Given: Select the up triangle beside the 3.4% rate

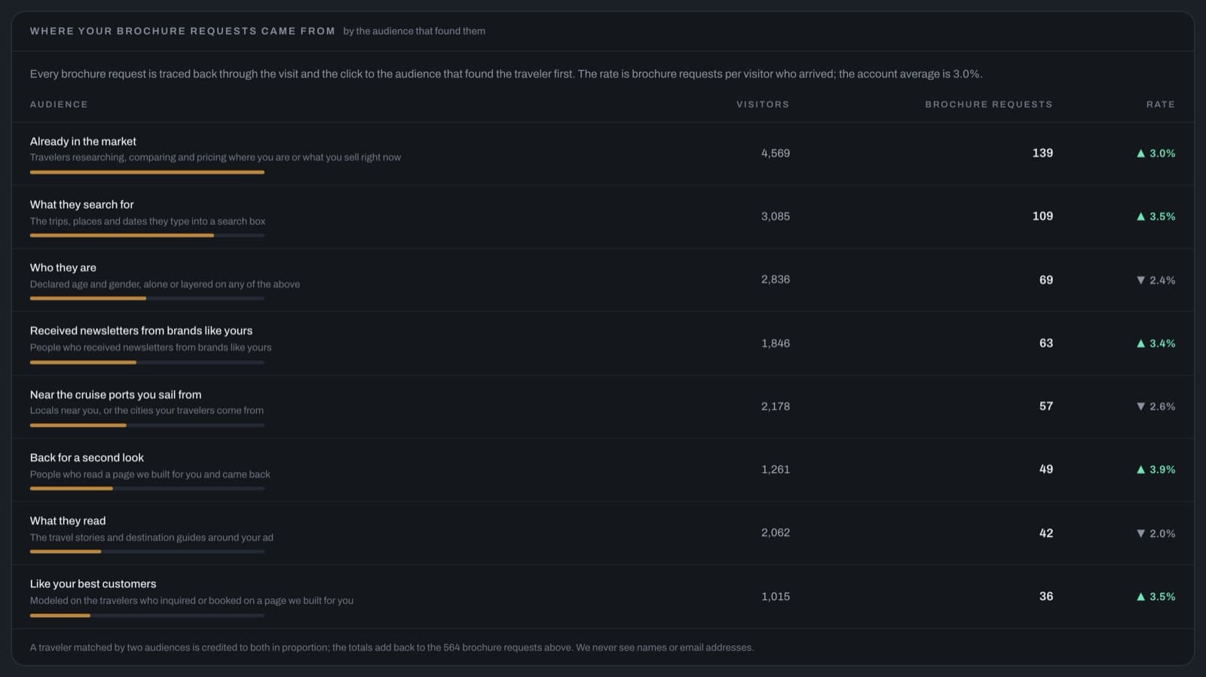Looking at the screenshot, I should coord(1140,343).
